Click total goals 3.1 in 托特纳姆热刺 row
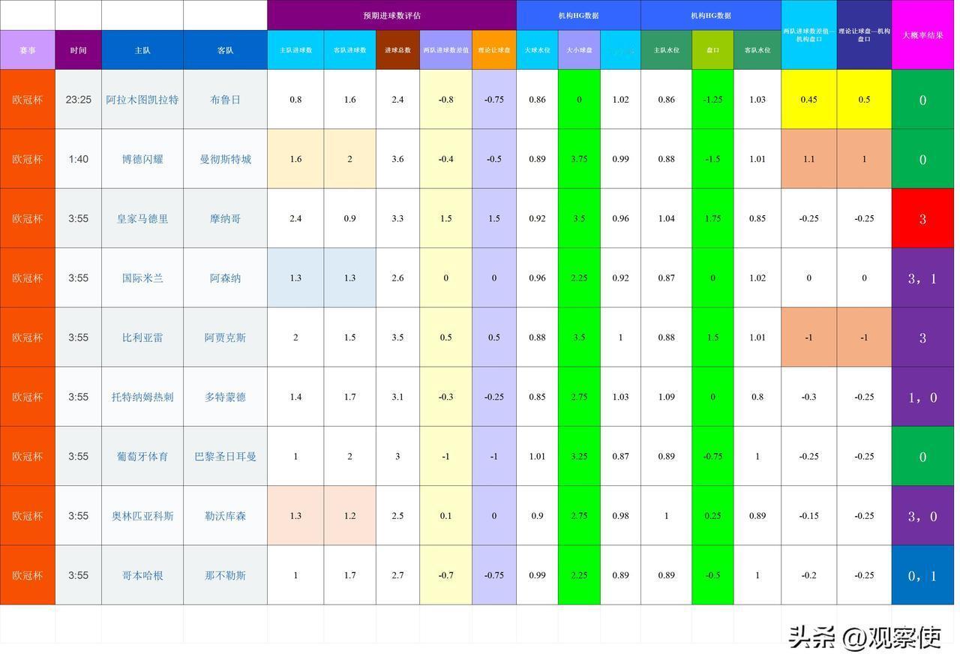 [397, 397]
